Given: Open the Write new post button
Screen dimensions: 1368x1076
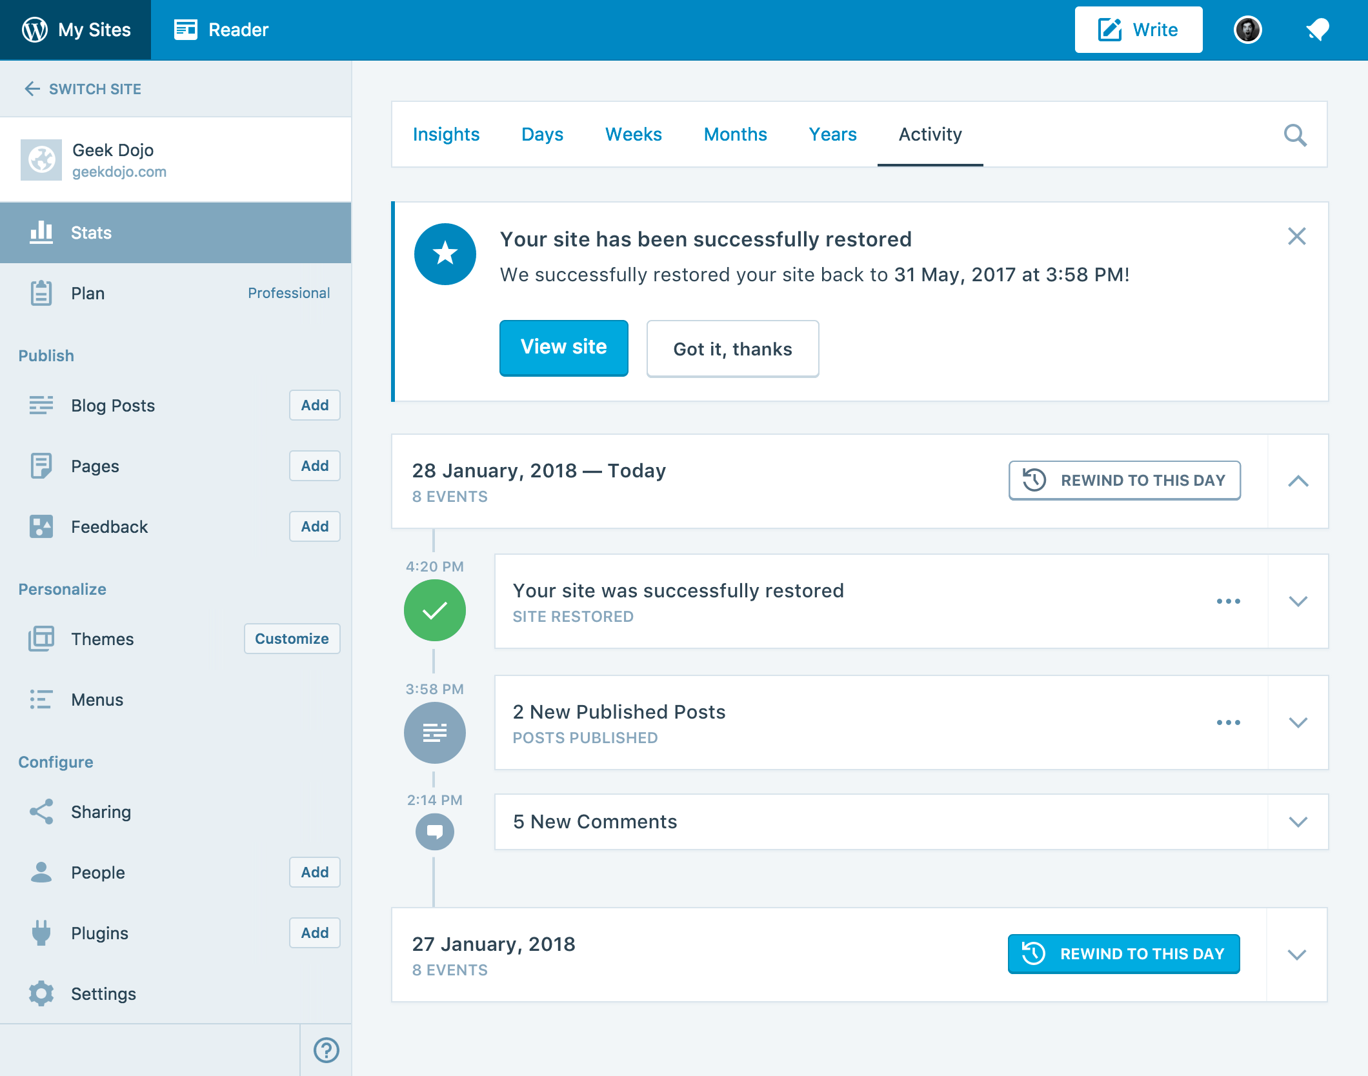Looking at the screenshot, I should 1138,30.
